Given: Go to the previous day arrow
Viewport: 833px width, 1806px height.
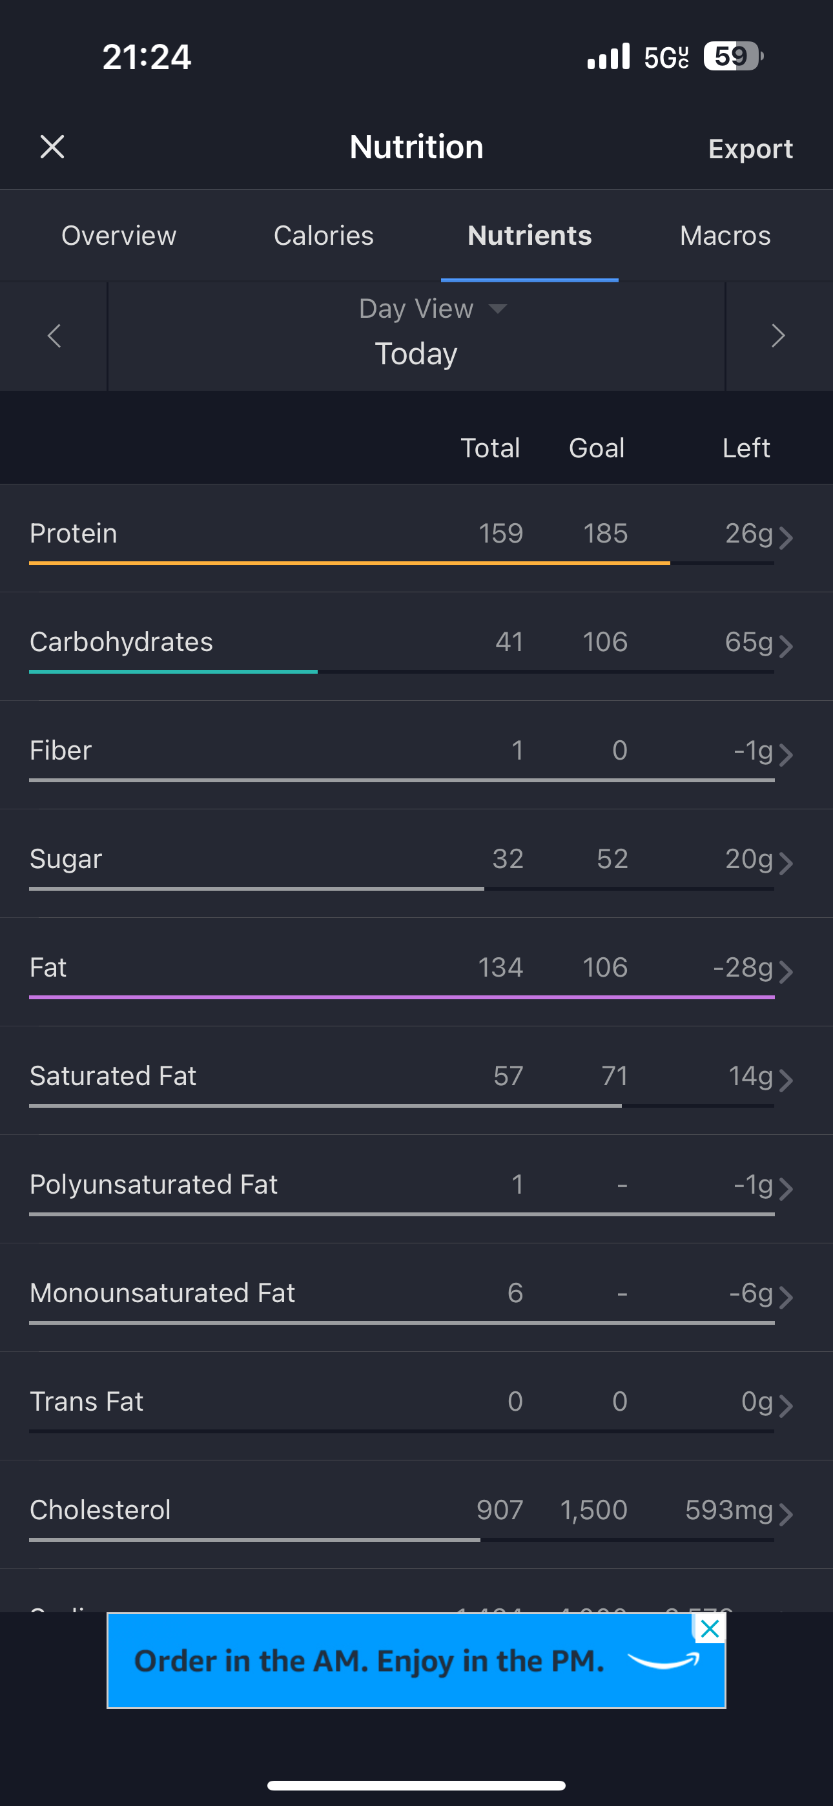Looking at the screenshot, I should point(54,336).
